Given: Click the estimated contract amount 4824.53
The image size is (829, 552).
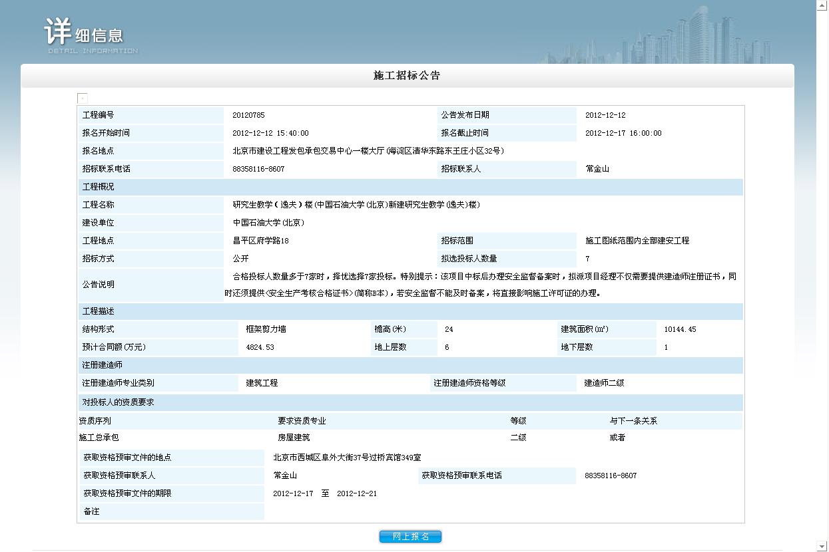Looking at the screenshot, I should coord(260,348).
